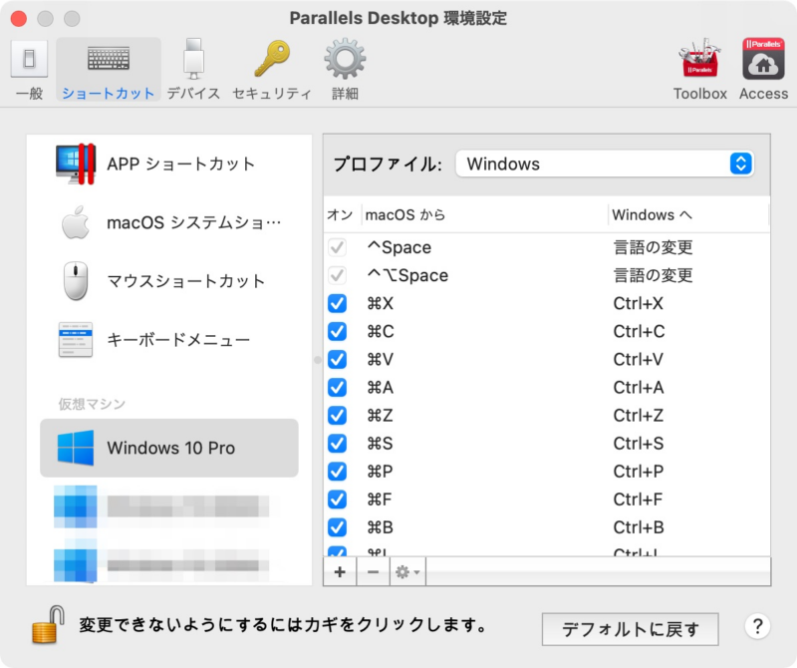Select macOS システムショートカット sidebar item

coord(169,222)
